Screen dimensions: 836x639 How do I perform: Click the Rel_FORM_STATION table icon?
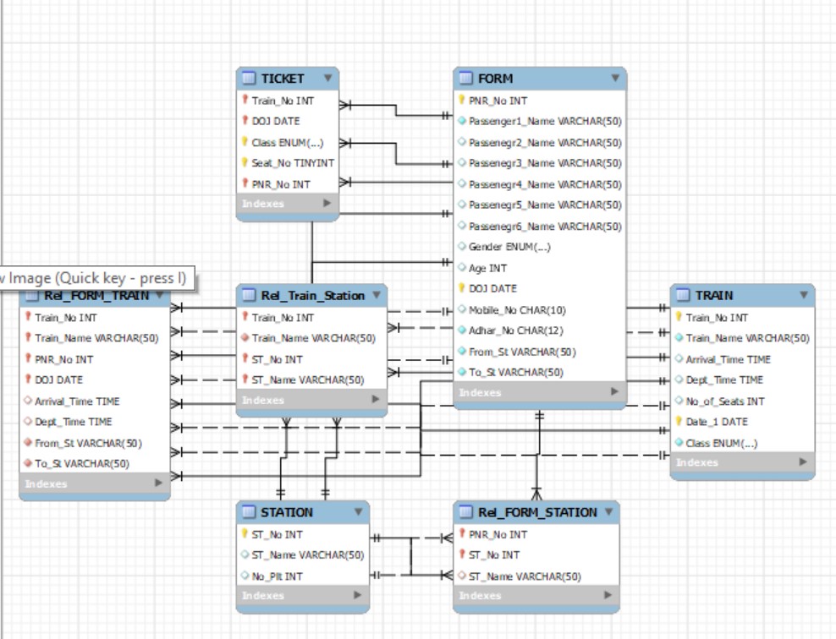pos(465,512)
